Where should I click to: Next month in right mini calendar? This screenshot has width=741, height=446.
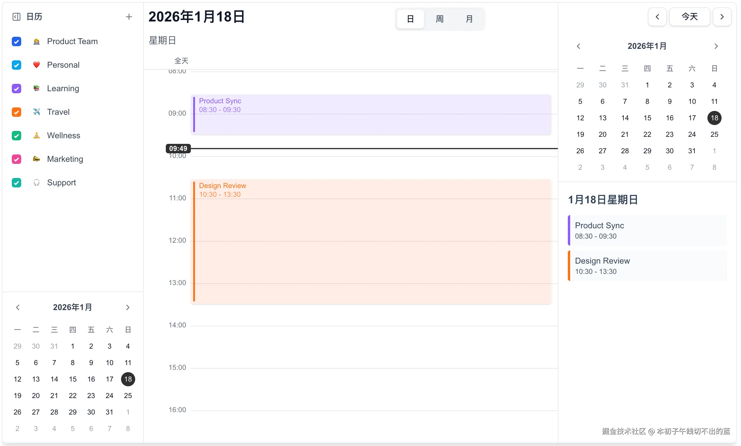(716, 46)
